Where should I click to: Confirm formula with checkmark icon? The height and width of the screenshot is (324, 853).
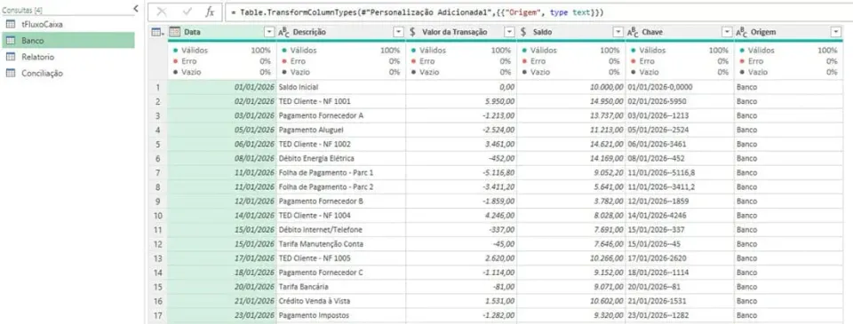[x=187, y=12]
